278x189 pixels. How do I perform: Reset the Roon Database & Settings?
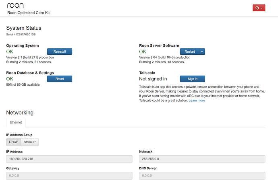(x=60, y=79)
